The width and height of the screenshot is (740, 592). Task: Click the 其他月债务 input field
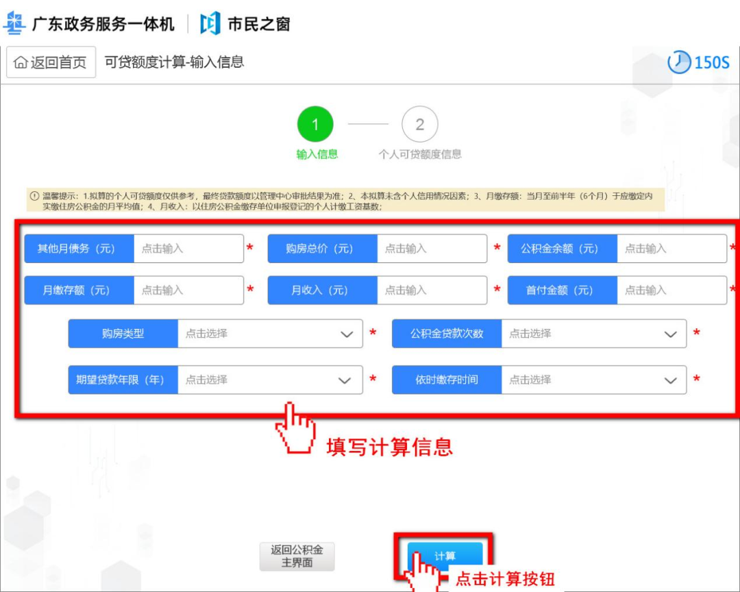[189, 248]
